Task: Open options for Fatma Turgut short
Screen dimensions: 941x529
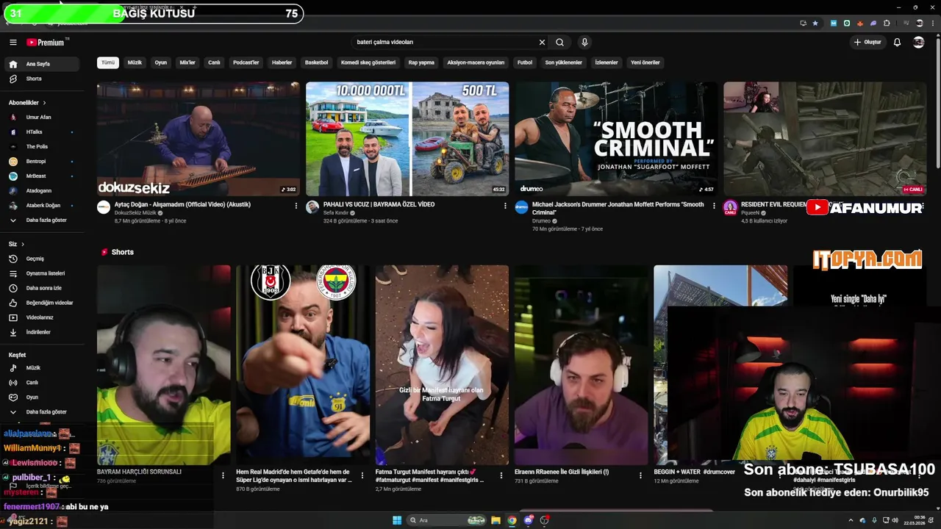Action: pos(501,475)
